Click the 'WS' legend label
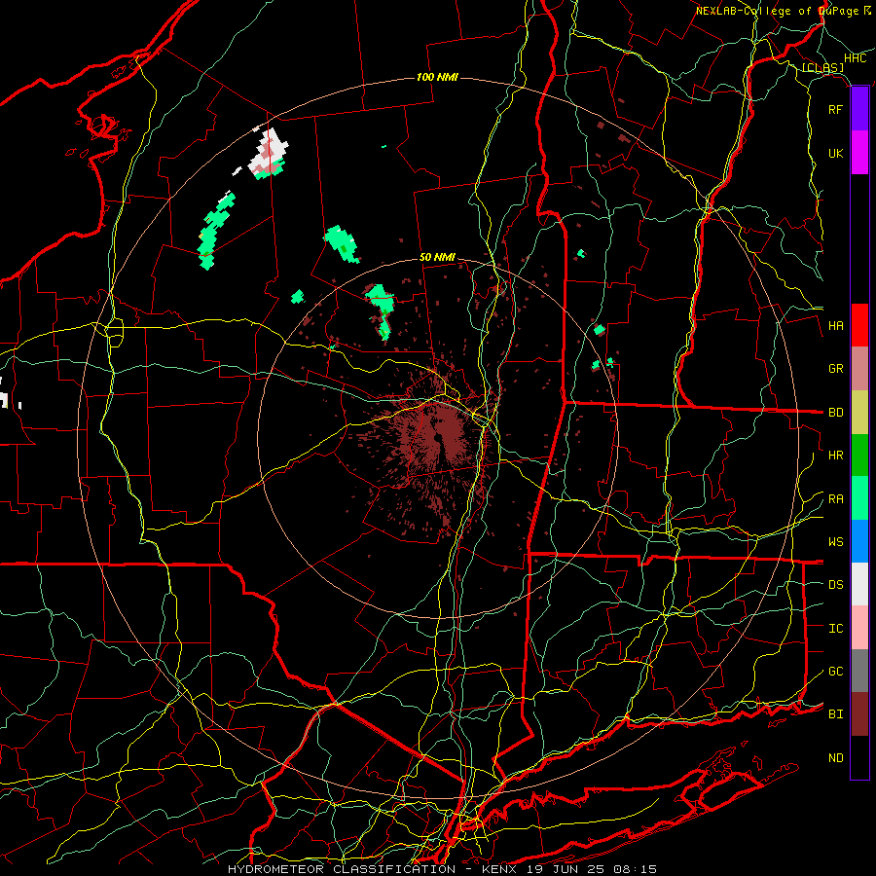 [835, 542]
